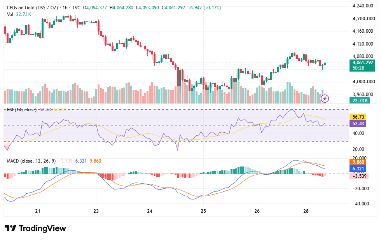The width and height of the screenshot is (381, 240).
Task: Click the TVC source label
Action: pos(76,8)
